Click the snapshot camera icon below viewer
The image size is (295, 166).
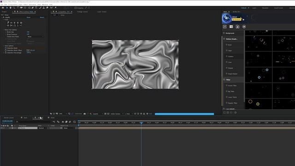(x=84, y=114)
